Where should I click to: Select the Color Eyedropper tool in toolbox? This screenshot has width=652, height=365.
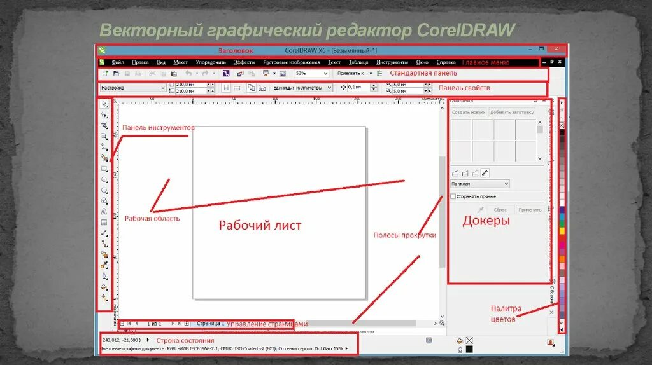click(104, 265)
